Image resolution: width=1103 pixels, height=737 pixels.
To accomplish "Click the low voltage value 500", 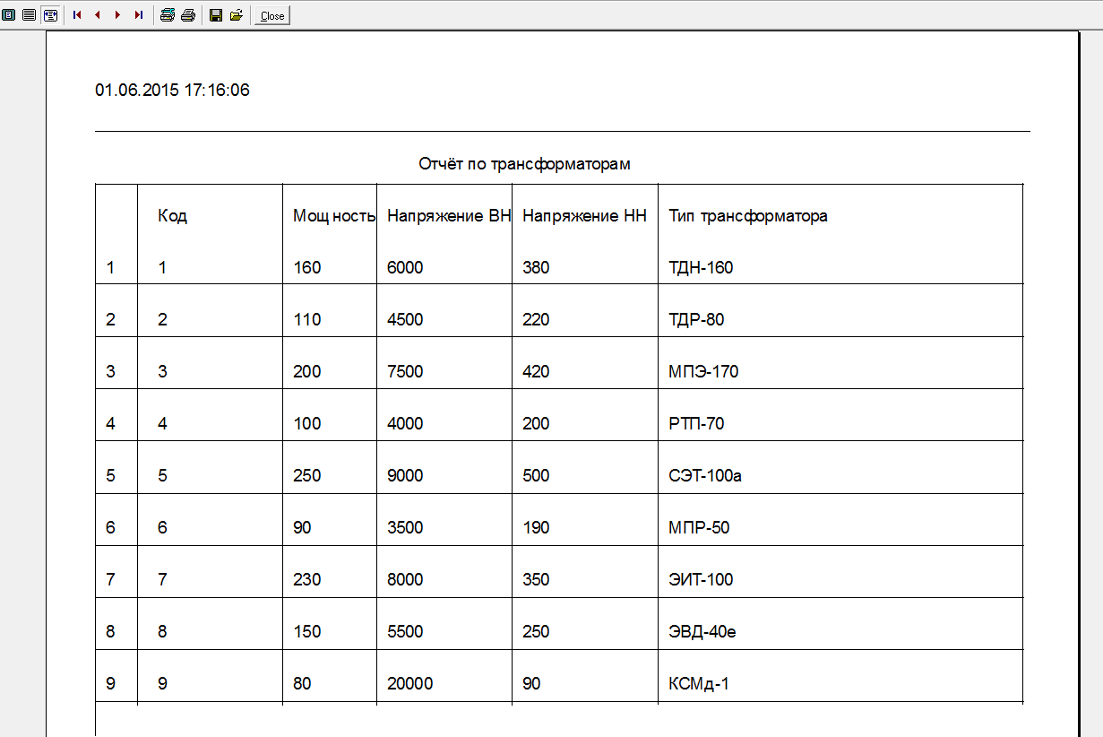I will [536, 475].
